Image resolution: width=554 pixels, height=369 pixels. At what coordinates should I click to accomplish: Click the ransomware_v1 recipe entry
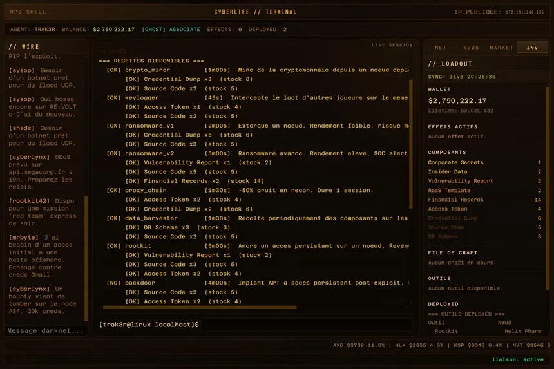tap(257, 126)
